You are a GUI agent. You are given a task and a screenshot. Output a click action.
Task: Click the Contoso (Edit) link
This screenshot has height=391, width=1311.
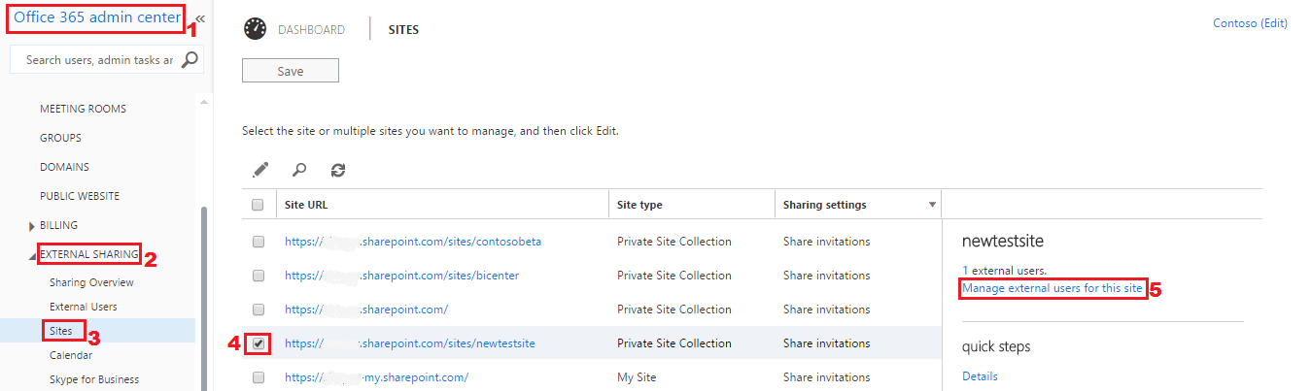1250,23
